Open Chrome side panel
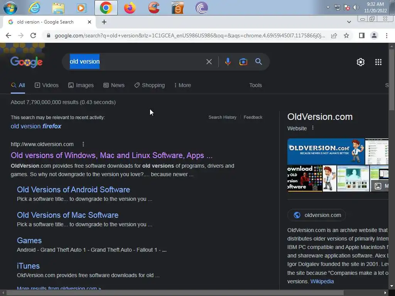Screen dimensions: 395x296 coord(362,35)
